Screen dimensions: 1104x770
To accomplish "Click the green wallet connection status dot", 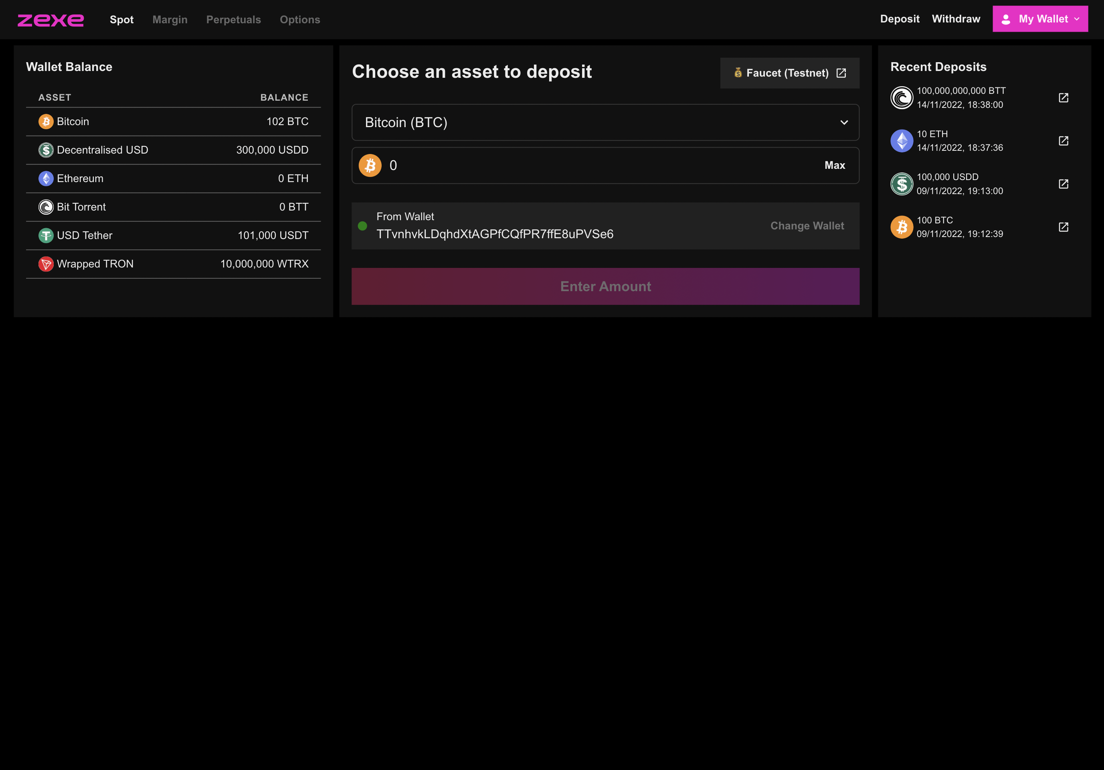I will tap(362, 226).
